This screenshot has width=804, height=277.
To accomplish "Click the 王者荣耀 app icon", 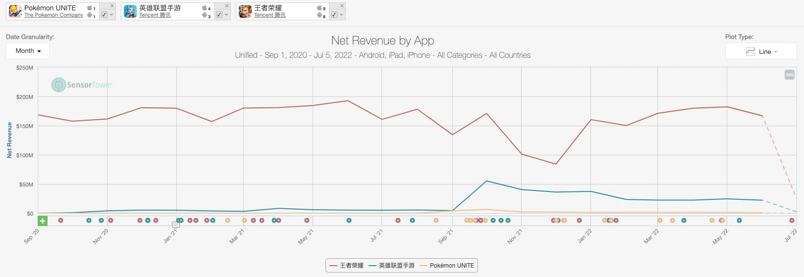I will (x=245, y=11).
